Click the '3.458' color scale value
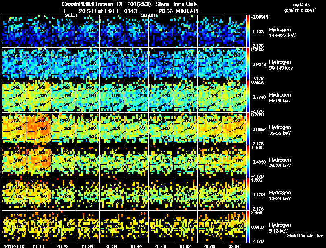The image size is (326, 248). point(257,213)
